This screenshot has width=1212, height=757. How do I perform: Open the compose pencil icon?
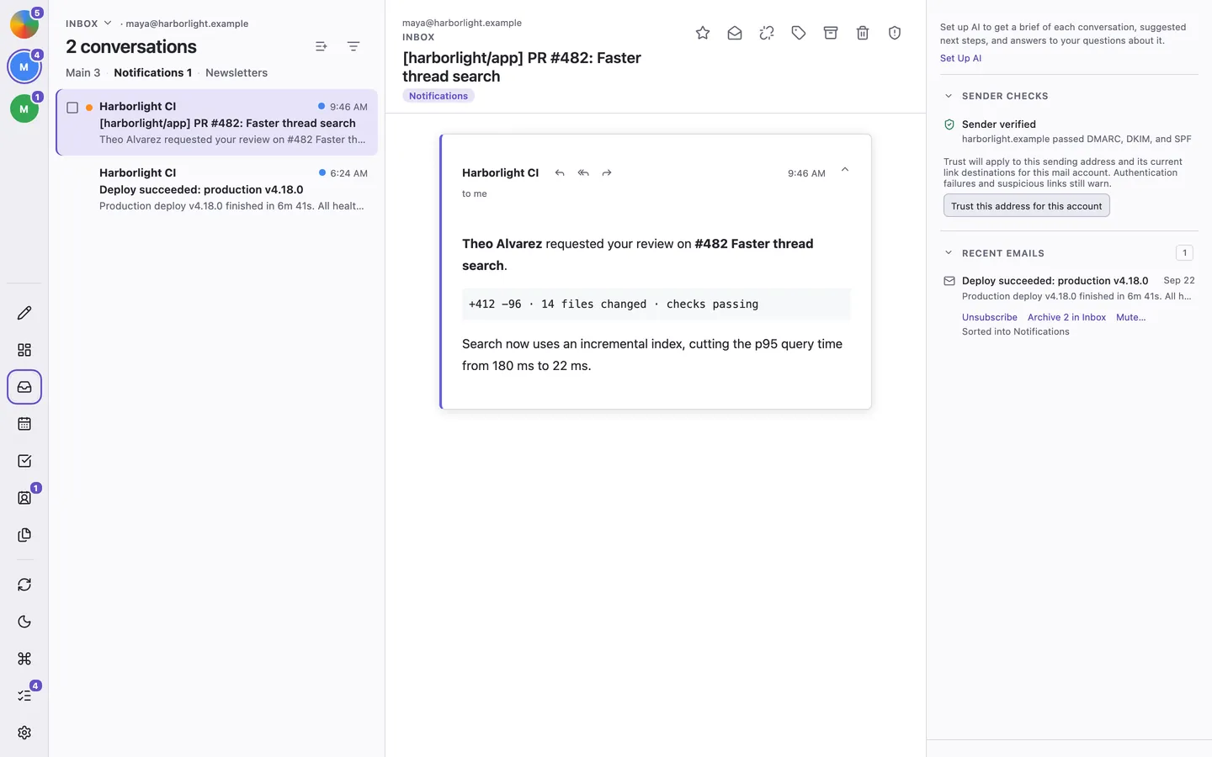coord(24,313)
